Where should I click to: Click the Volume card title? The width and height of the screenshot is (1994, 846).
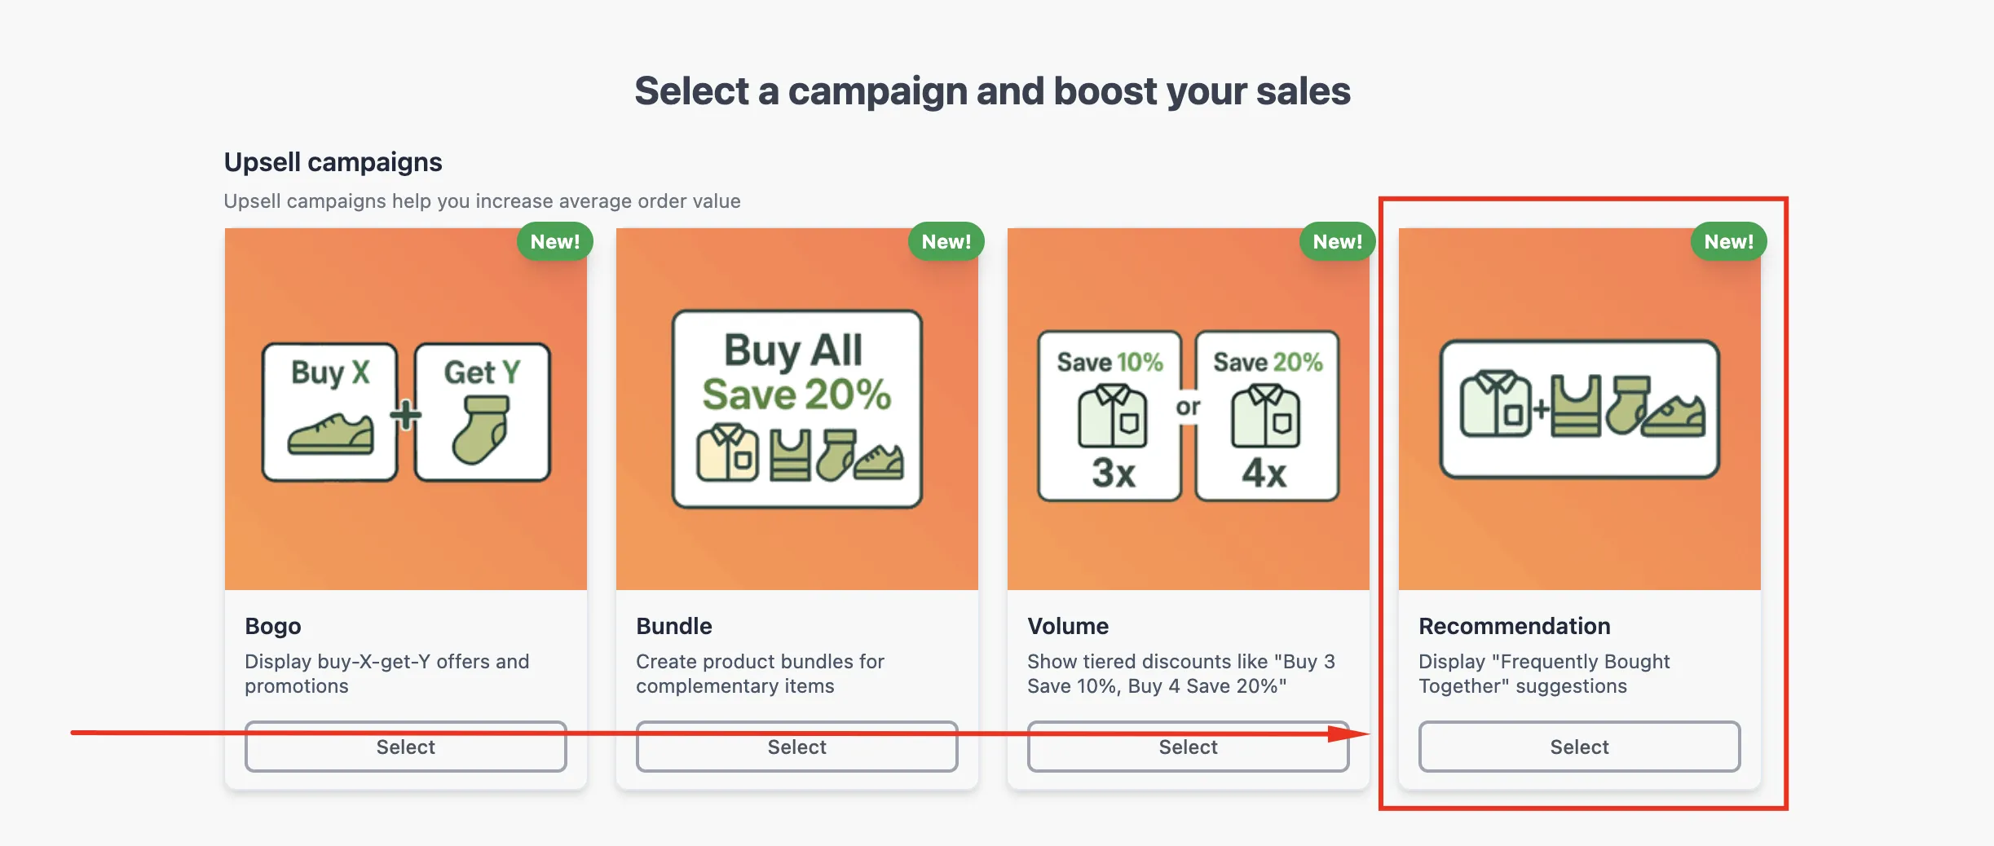click(1068, 626)
